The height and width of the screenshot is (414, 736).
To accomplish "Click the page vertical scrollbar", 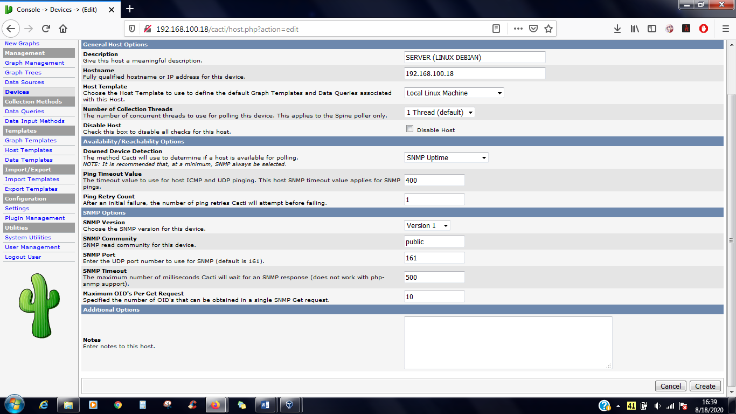I will [x=731, y=240].
